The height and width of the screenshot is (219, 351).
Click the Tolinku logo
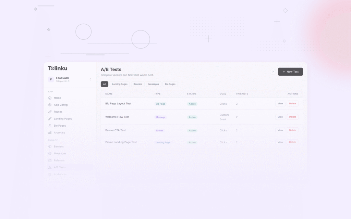(x=58, y=68)
